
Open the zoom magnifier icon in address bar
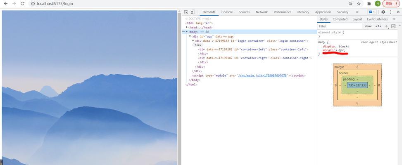[350, 4]
